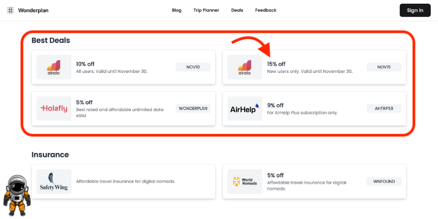This screenshot has height=219, width=438.
Task: Select the AirHelp logo thumbnail
Action: [x=245, y=108]
